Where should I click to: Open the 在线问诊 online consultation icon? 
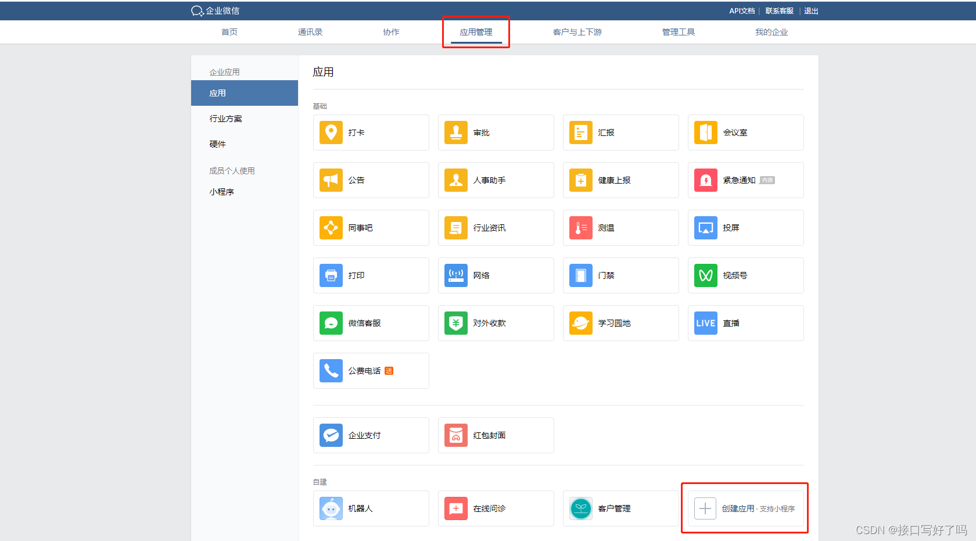(456, 508)
